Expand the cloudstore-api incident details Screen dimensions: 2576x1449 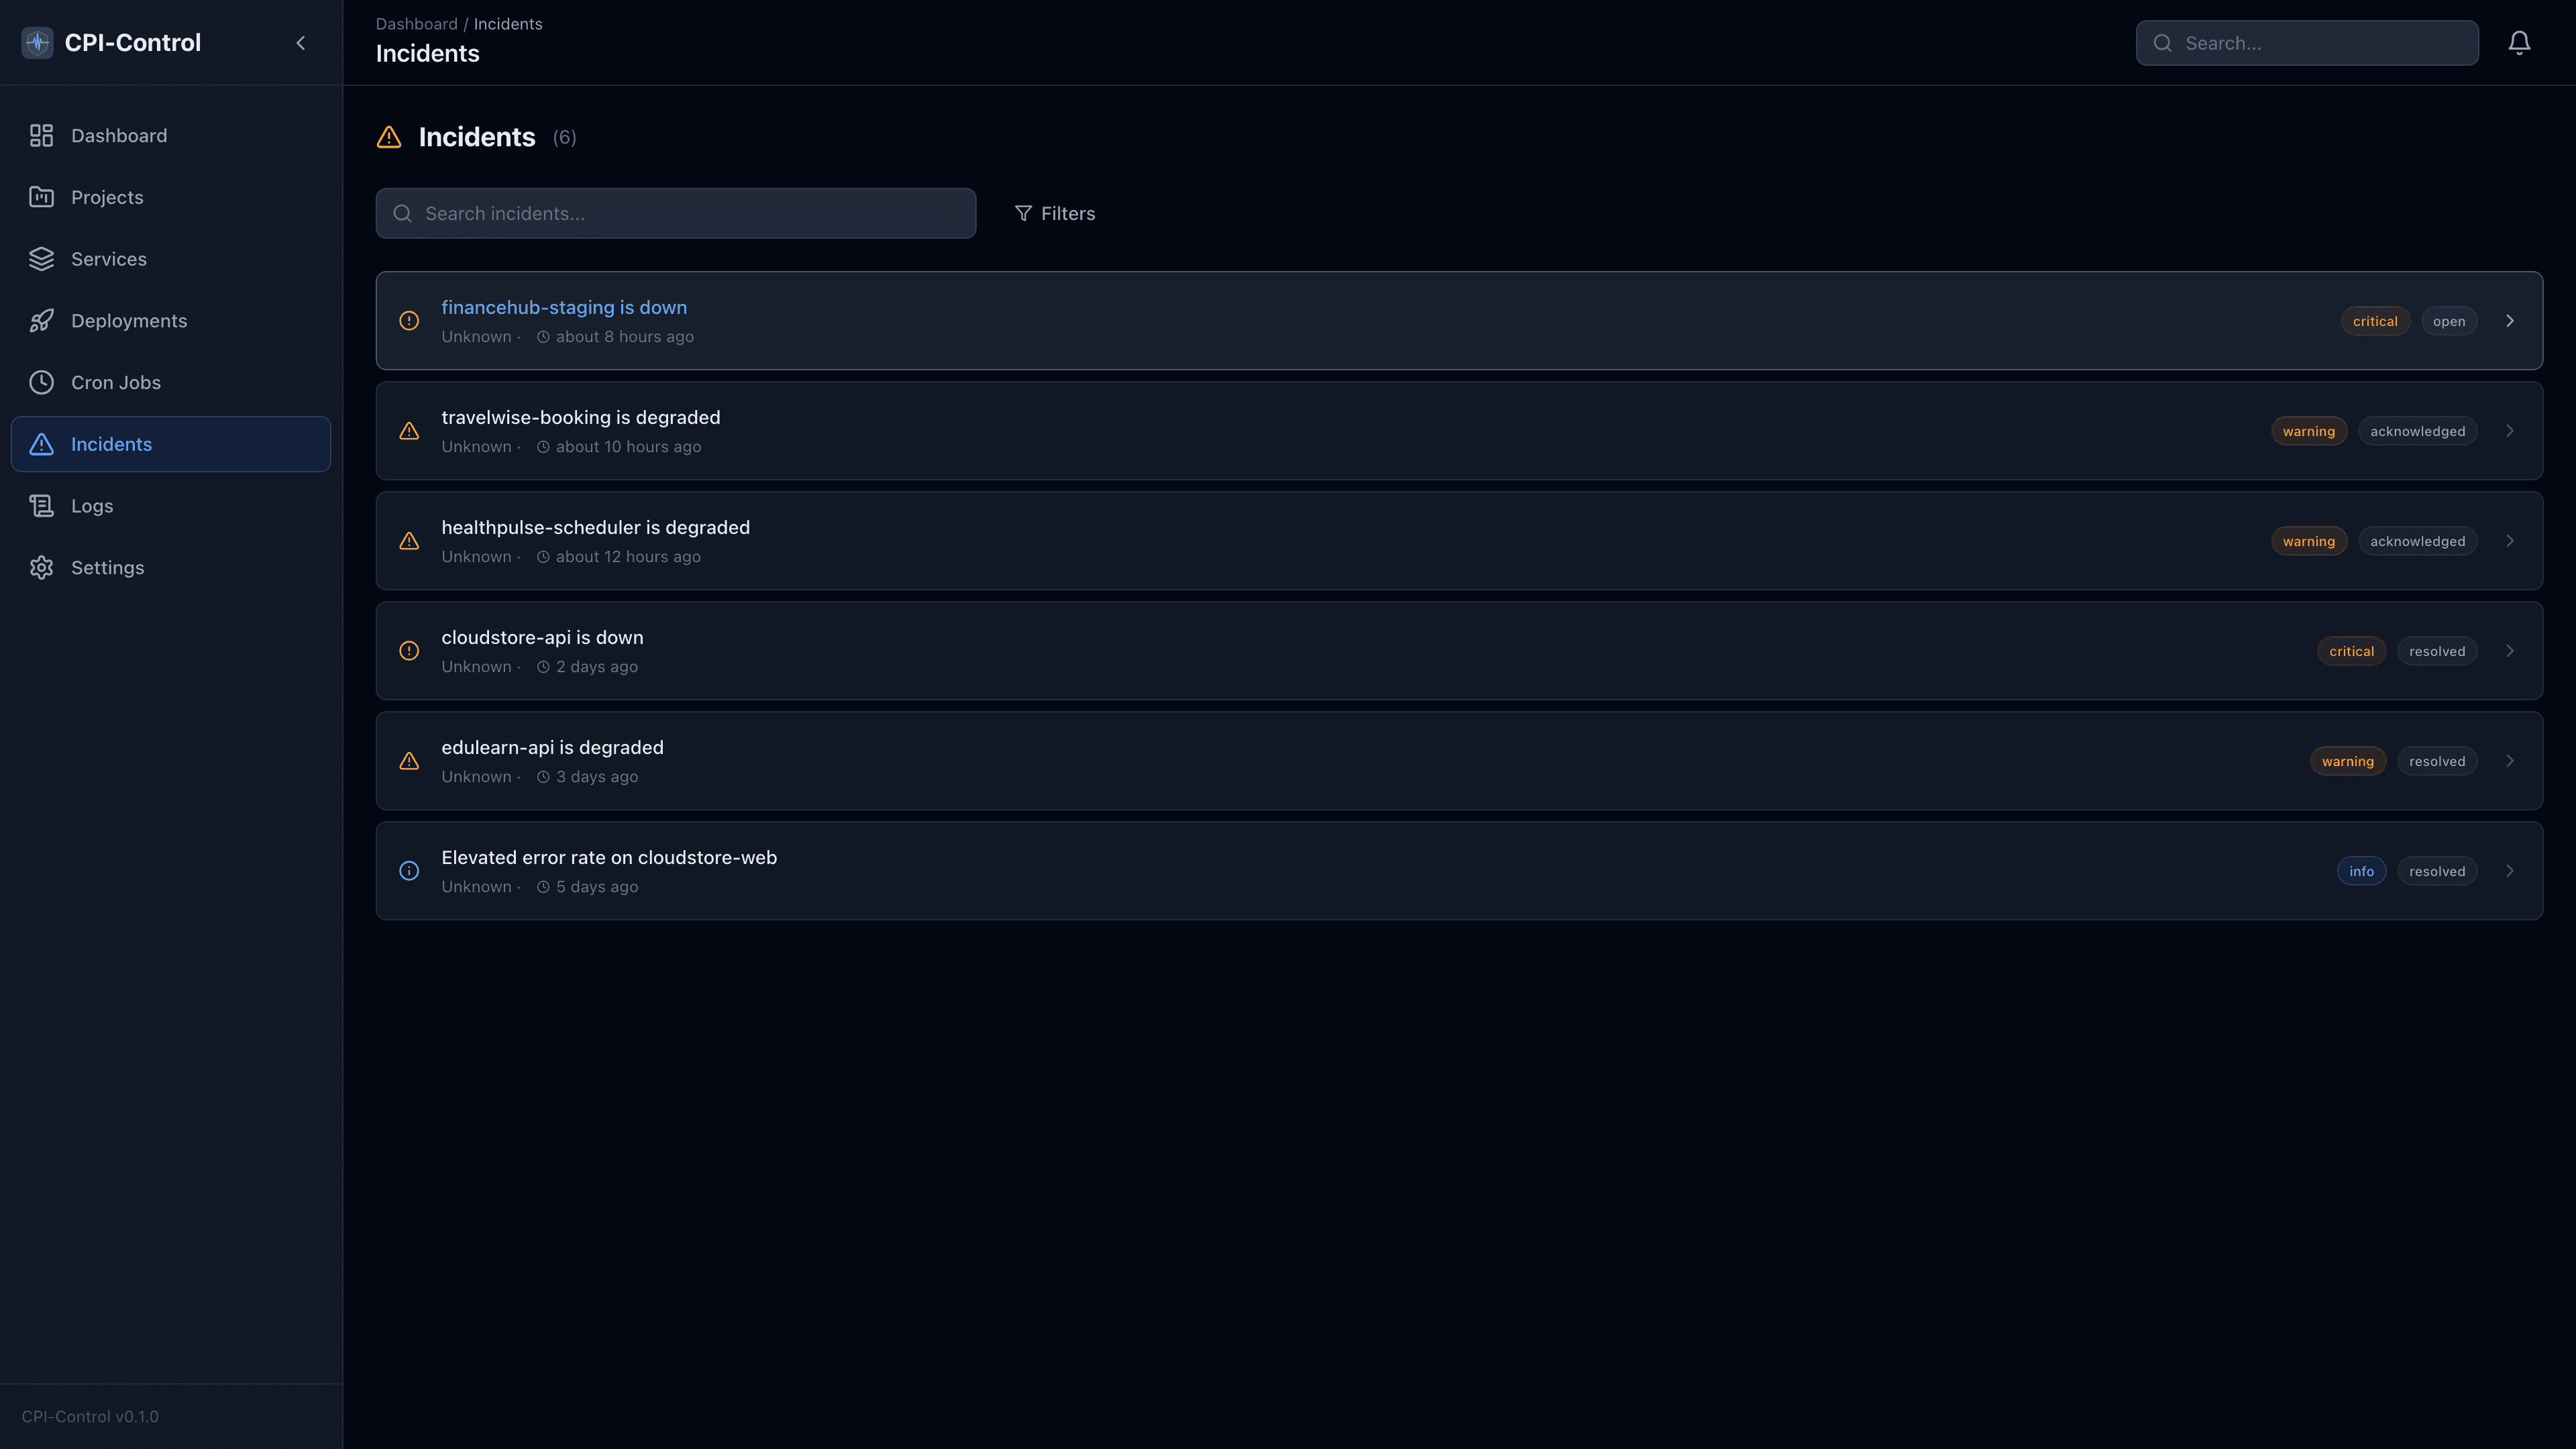2510,650
